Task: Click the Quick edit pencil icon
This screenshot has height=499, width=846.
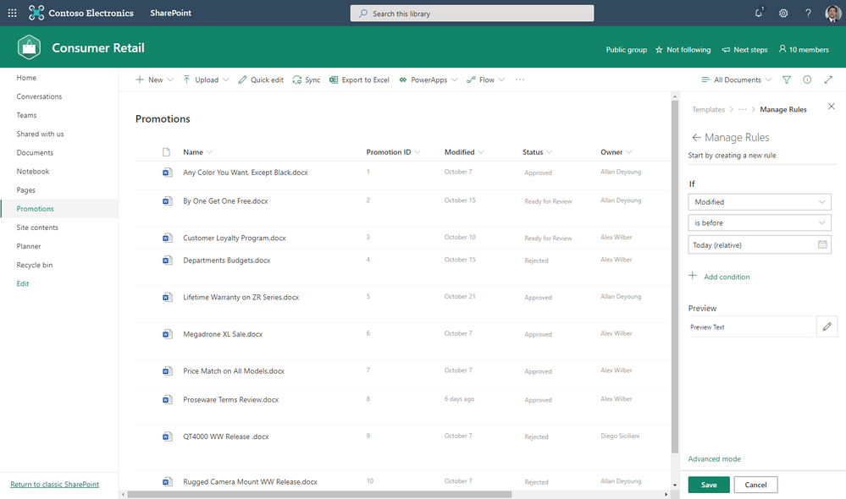Action: (243, 80)
